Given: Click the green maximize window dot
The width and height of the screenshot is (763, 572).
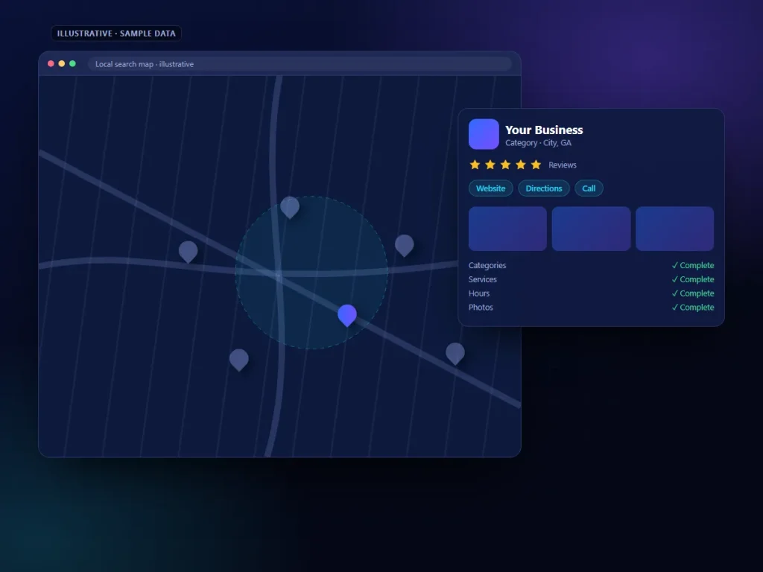Looking at the screenshot, I should click(72, 64).
